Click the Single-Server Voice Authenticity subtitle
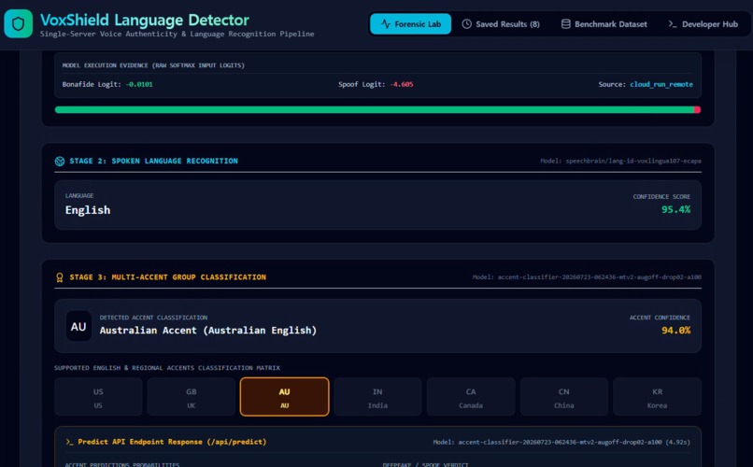Screen dimensions: 753x467 (178, 34)
